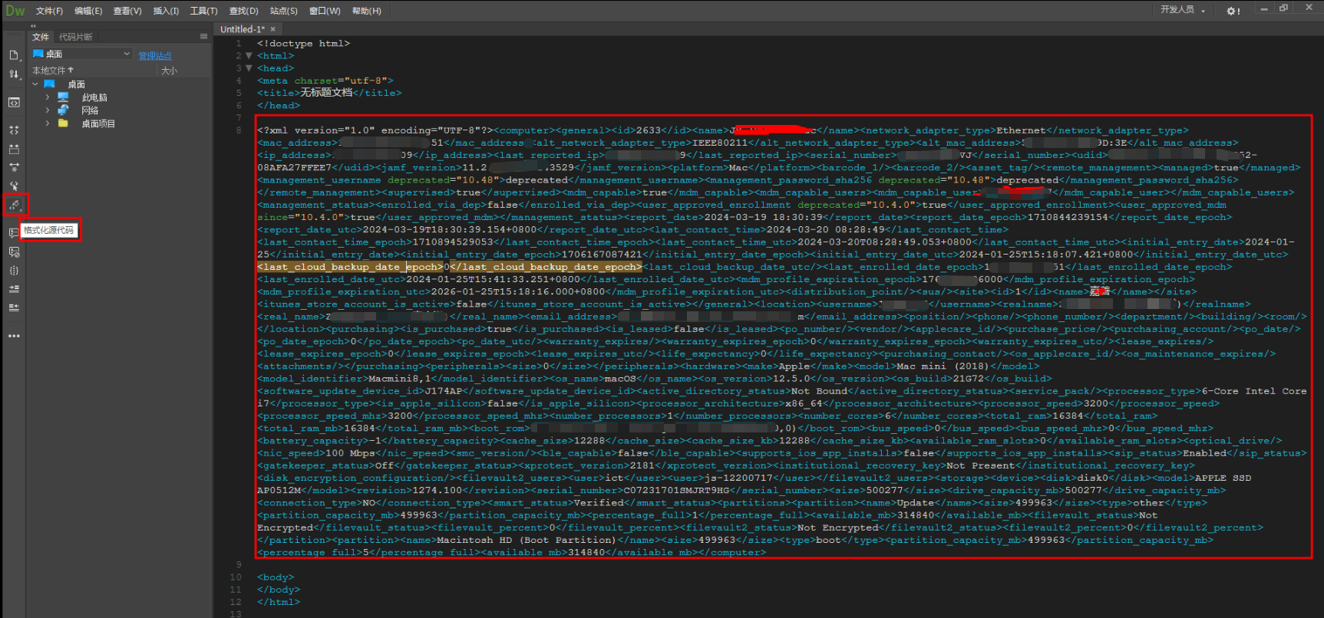Click the closing </head> tag line

(279, 106)
